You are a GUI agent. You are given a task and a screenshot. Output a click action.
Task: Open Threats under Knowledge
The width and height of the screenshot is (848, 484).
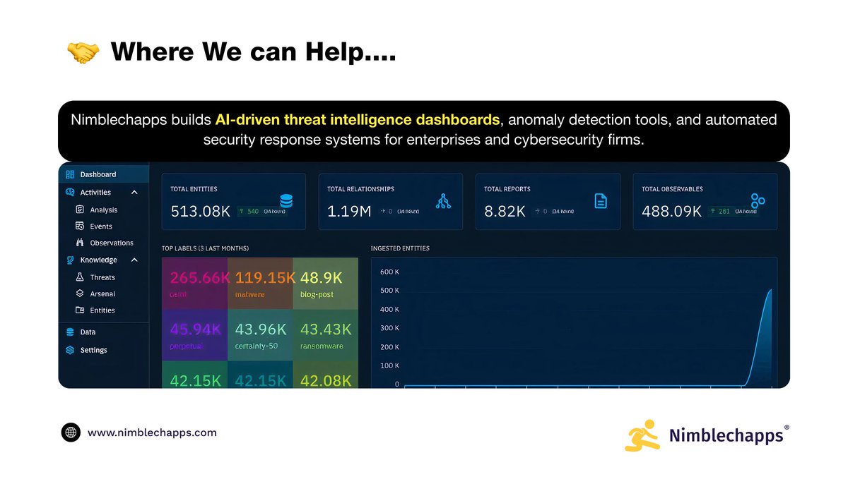click(x=102, y=277)
